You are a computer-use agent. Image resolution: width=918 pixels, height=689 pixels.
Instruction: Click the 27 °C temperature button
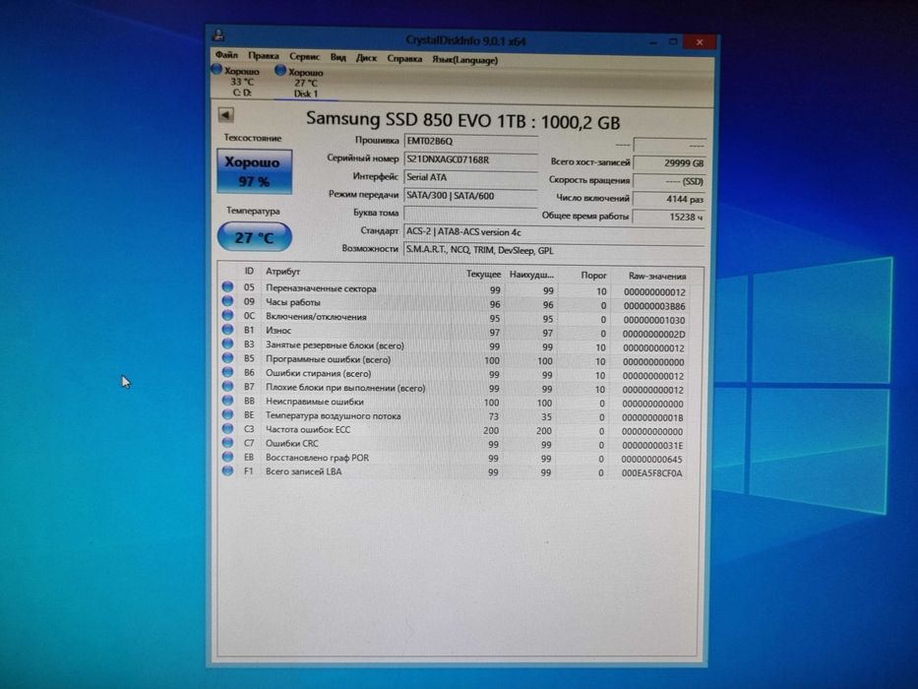(x=254, y=237)
